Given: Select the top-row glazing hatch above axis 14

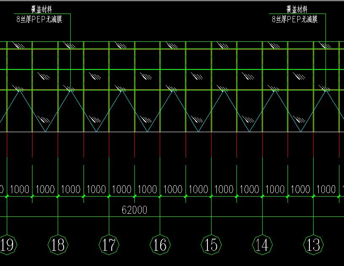Looking at the screenshot, I should coord(274,45).
